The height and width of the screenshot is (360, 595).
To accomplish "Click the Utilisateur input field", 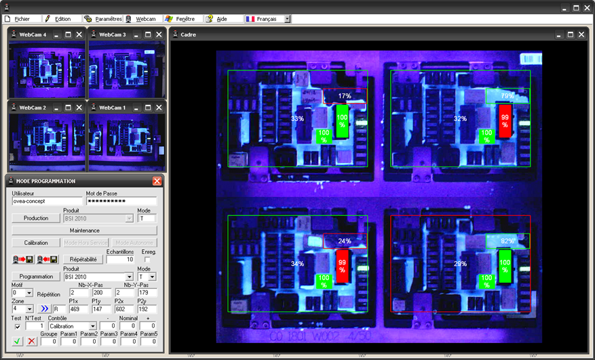I will [47, 202].
